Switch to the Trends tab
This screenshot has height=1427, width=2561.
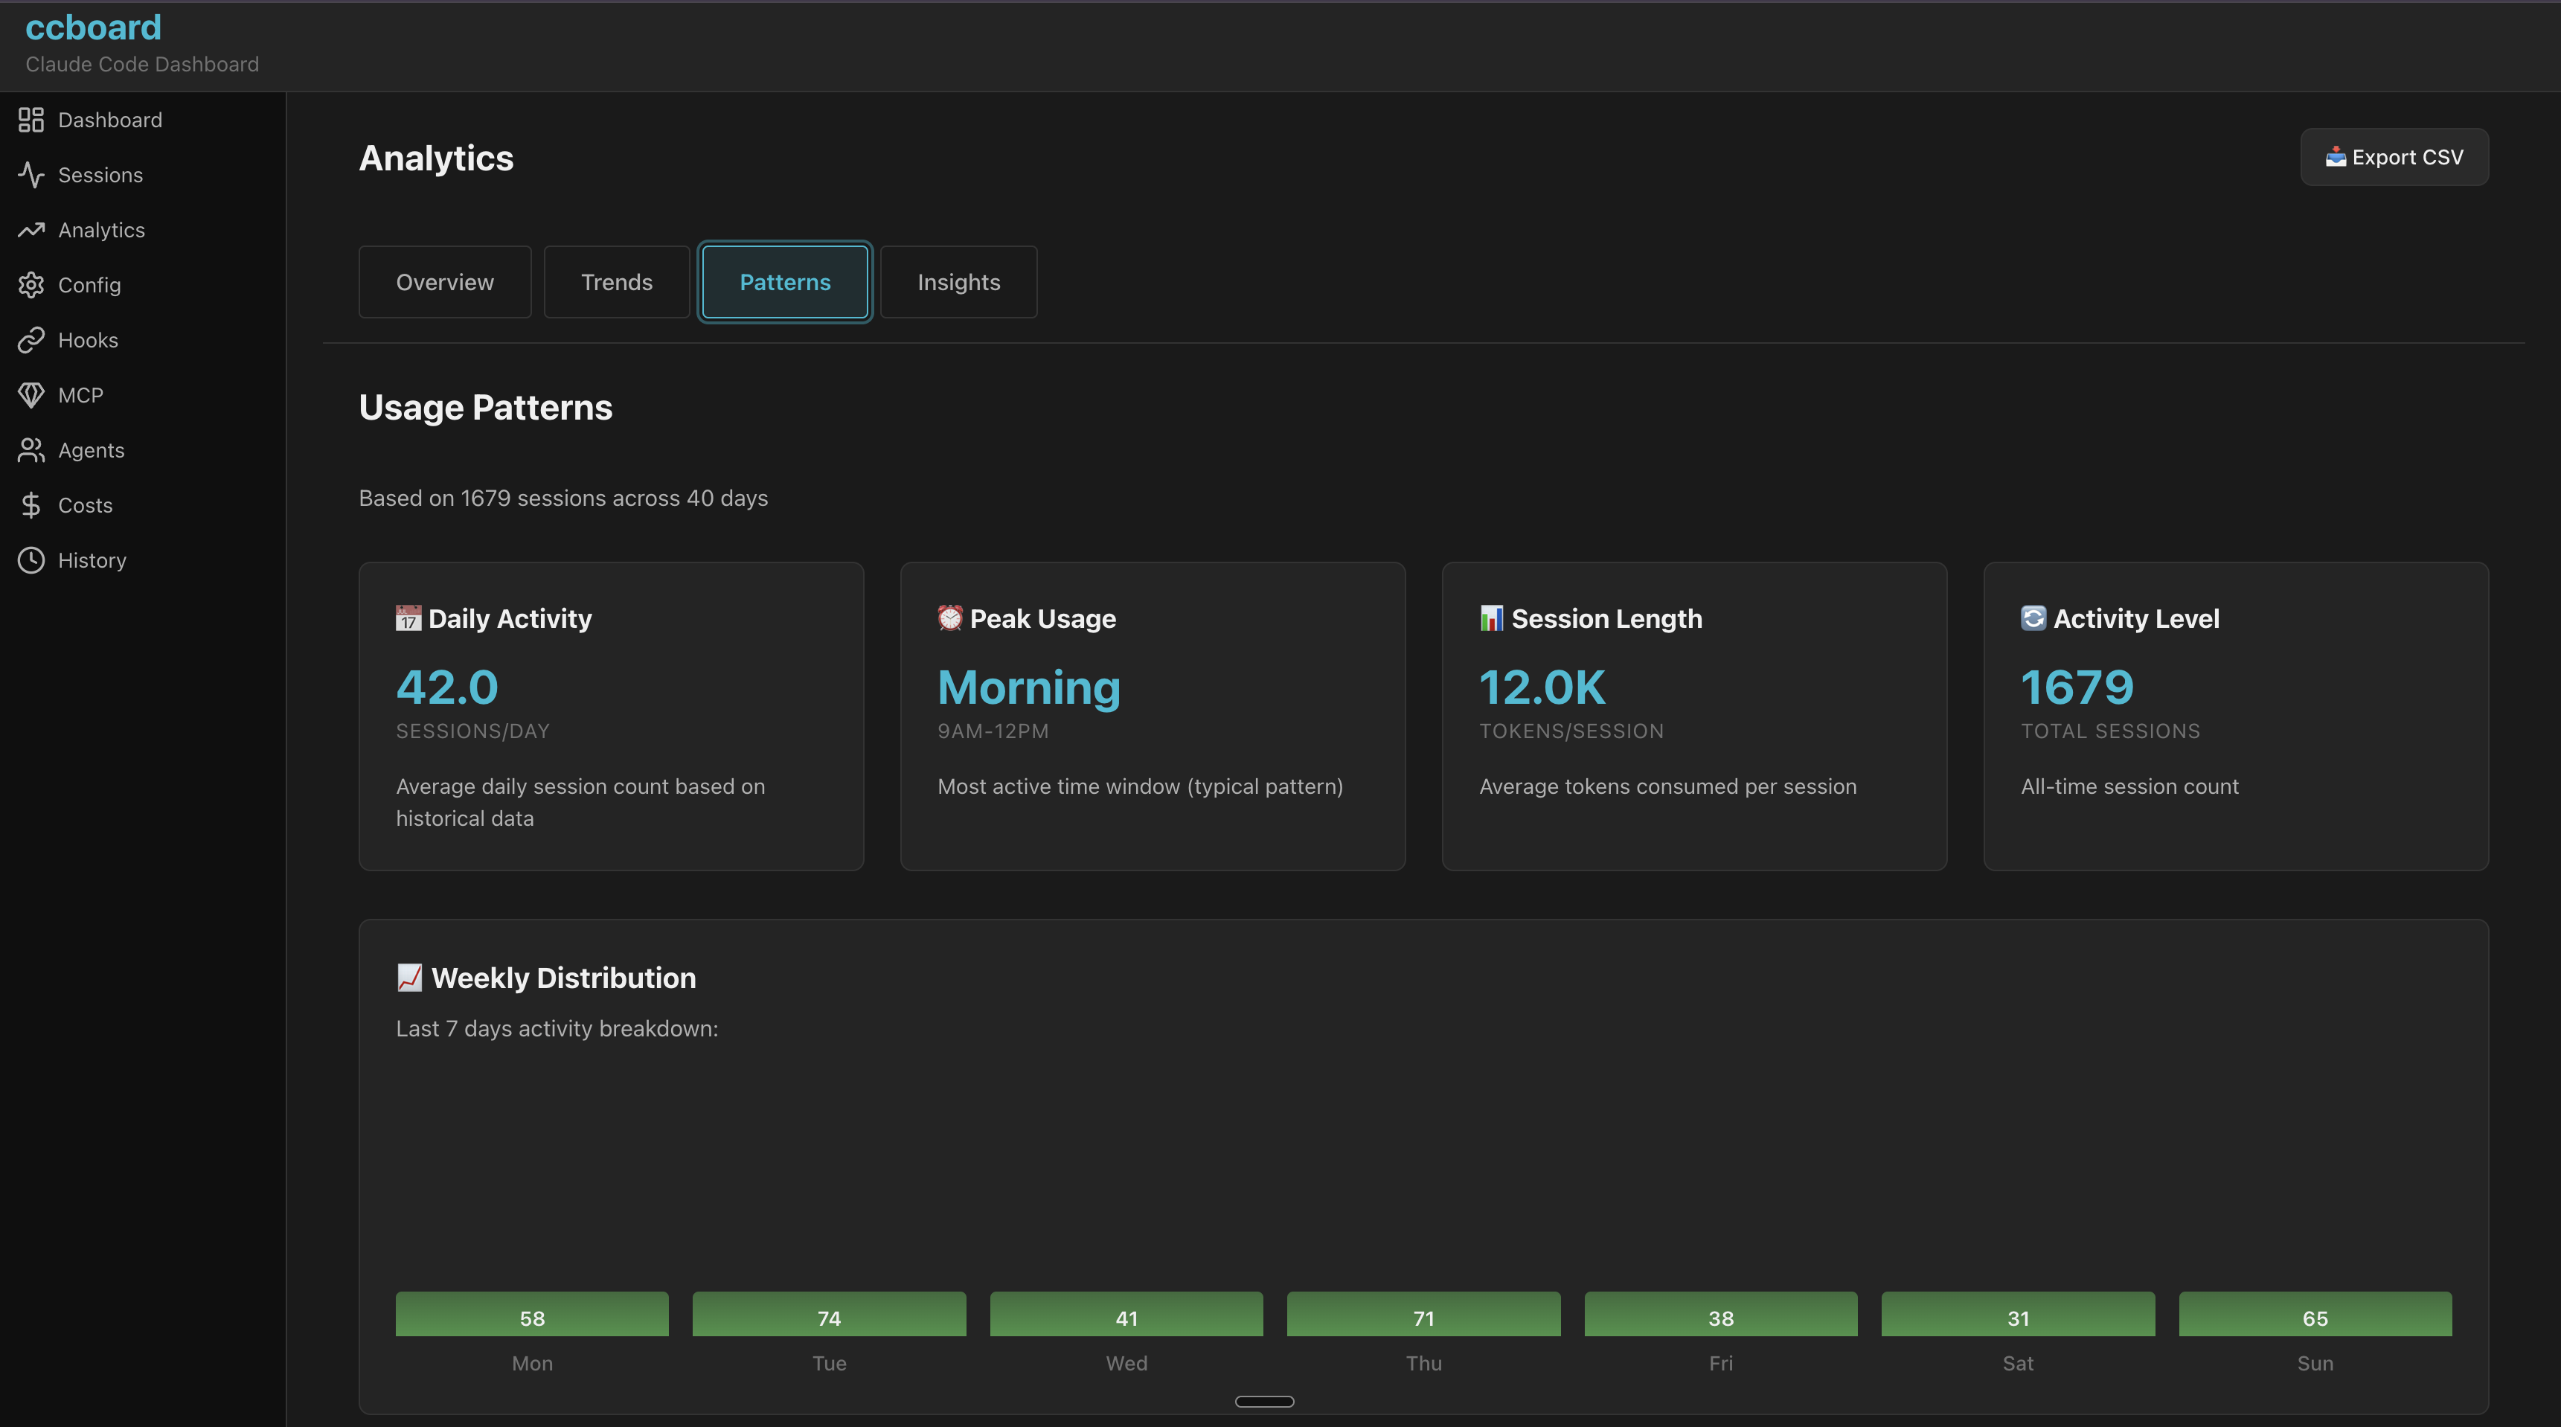click(616, 281)
